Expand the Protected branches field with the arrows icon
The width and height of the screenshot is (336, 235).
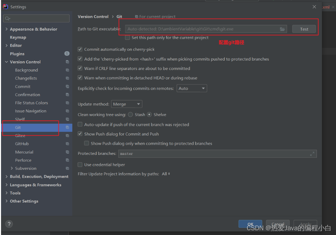pyautogui.click(x=312, y=154)
